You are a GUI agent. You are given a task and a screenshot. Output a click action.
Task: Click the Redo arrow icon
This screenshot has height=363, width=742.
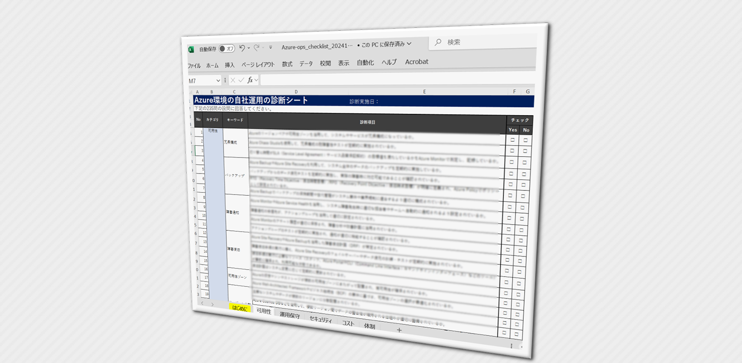point(257,47)
